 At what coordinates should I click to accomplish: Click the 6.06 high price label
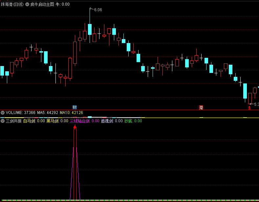[98, 10]
